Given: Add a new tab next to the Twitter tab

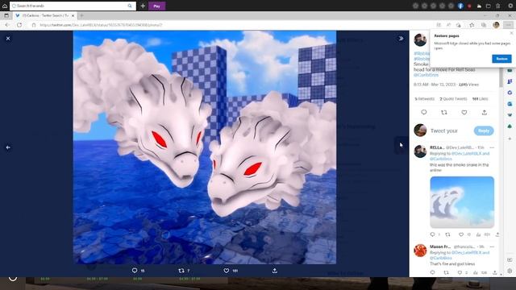Looking at the screenshot, I should pos(81,15).
